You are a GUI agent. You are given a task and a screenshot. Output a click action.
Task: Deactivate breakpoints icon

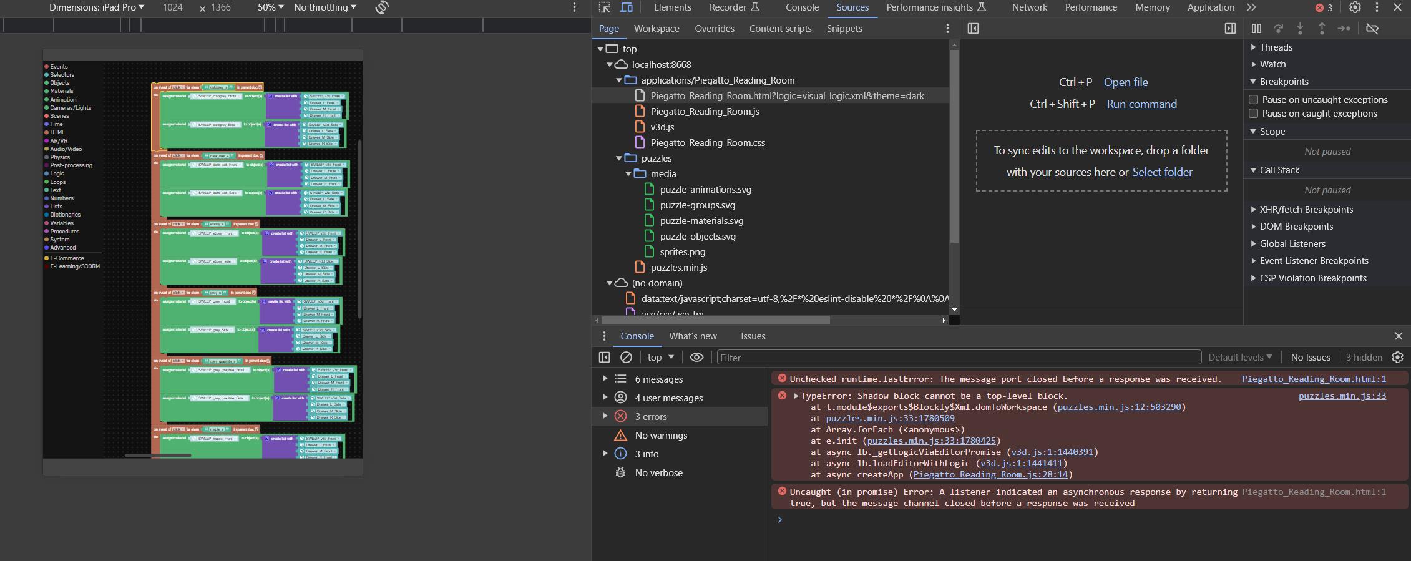tap(1372, 29)
